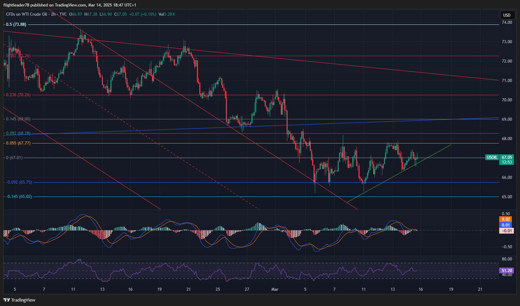Click the 12:53 candle countdown label
The width and height of the screenshot is (520, 306).
click(507, 162)
